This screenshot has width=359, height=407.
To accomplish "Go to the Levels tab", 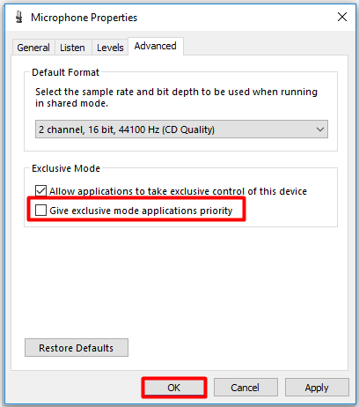I will (110, 48).
